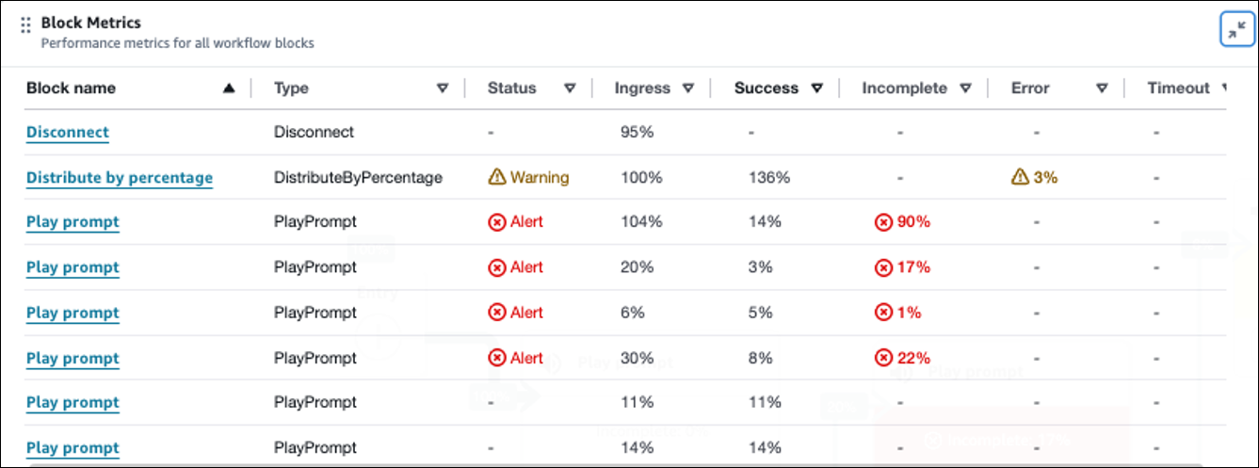Open the Play prompt link with 104% ingress

pos(73,222)
